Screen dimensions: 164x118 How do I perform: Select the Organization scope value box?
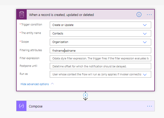click(95, 42)
